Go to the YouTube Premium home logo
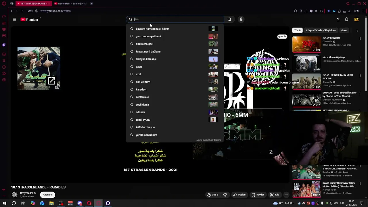The width and height of the screenshot is (368, 207). coord(29,19)
